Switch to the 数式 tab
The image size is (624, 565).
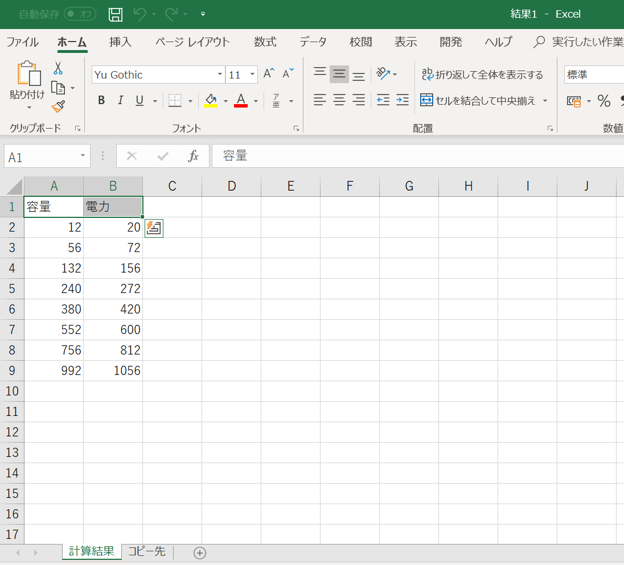point(265,42)
